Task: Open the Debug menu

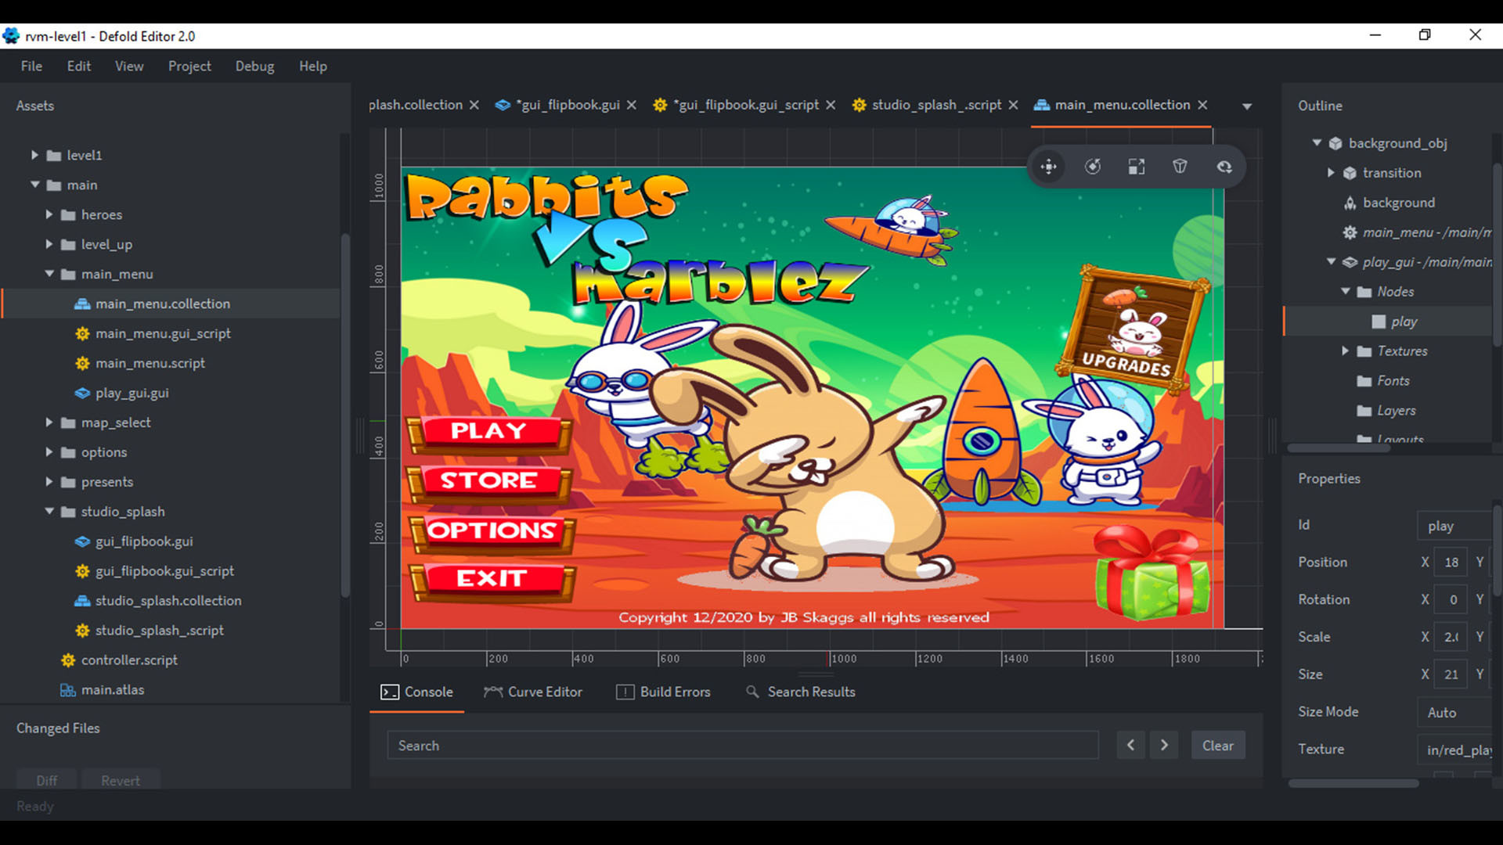Action: point(254,66)
